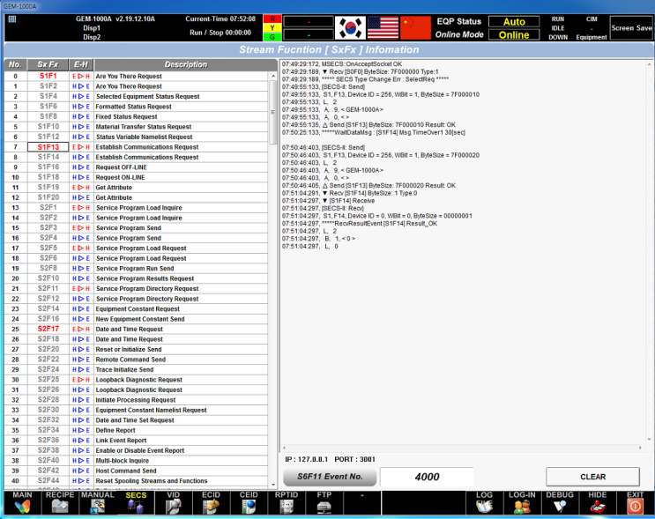The image size is (655, 519).
Task: Open the RECIPE page
Action: [x=60, y=502]
